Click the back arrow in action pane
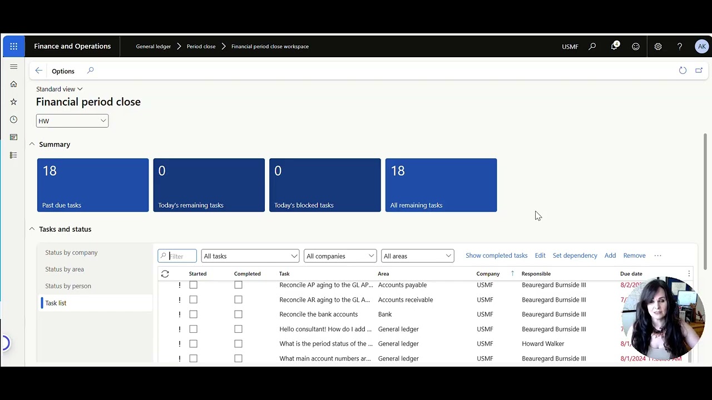 38,71
